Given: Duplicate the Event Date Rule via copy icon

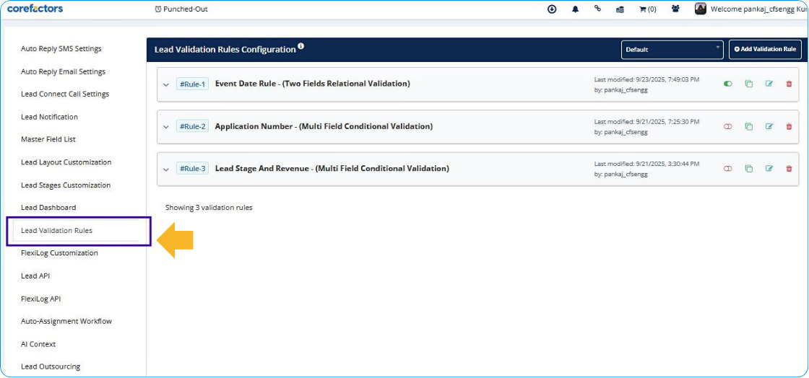Looking at the screenshot, I should point(748,84).
